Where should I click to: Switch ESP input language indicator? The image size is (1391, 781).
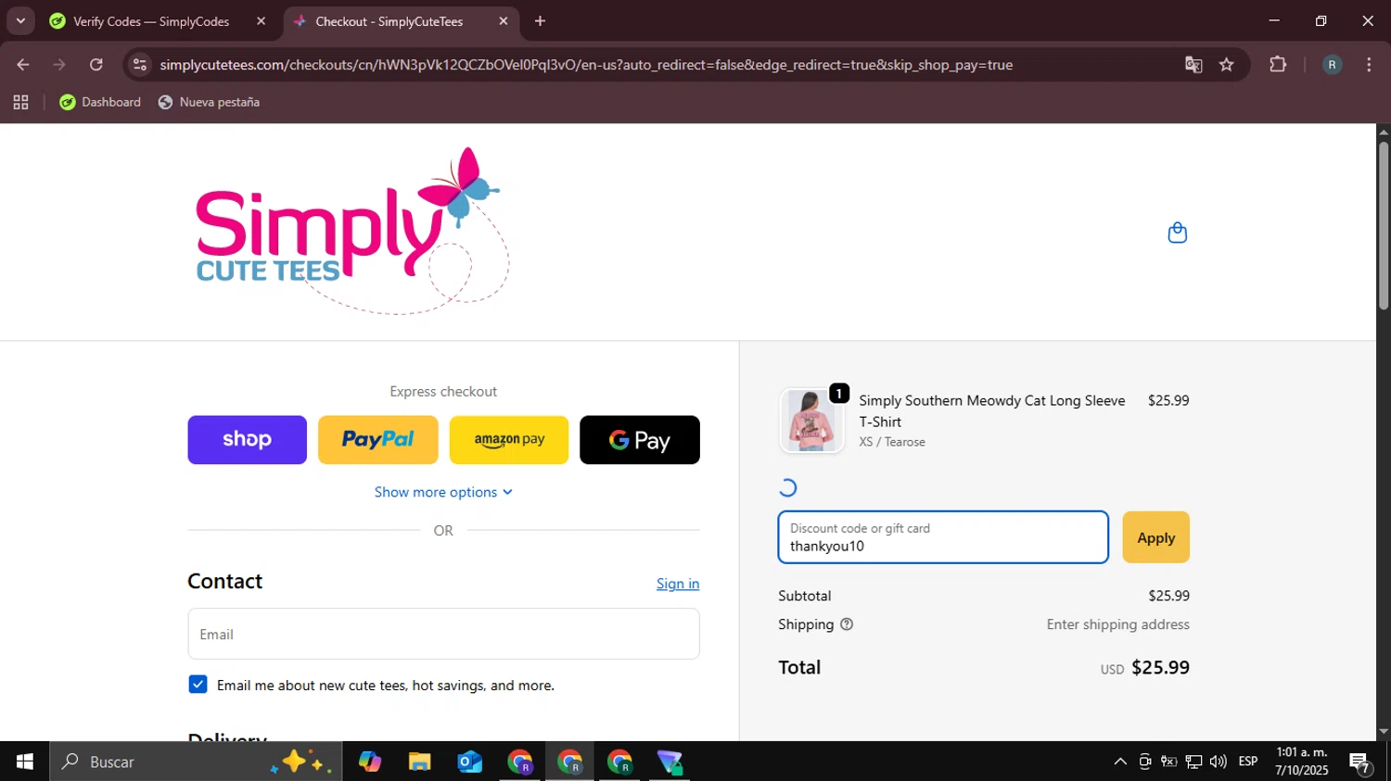pos(1248,762)
